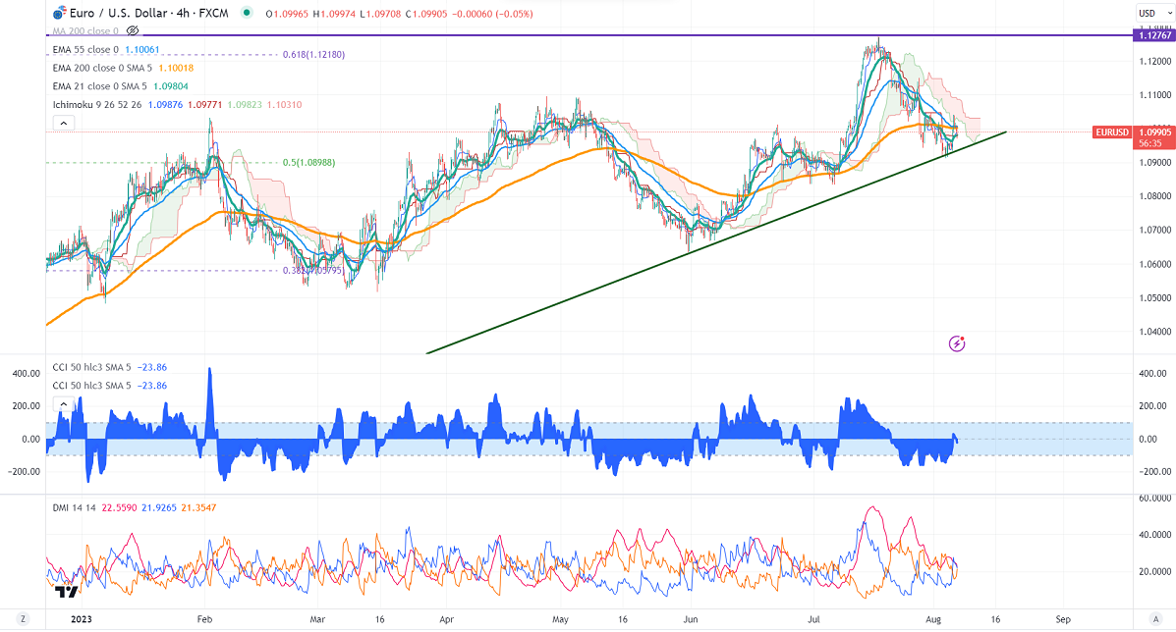Click the 1.04000 price axis label
1176x632 pixels.
[x=1153, y=332]
